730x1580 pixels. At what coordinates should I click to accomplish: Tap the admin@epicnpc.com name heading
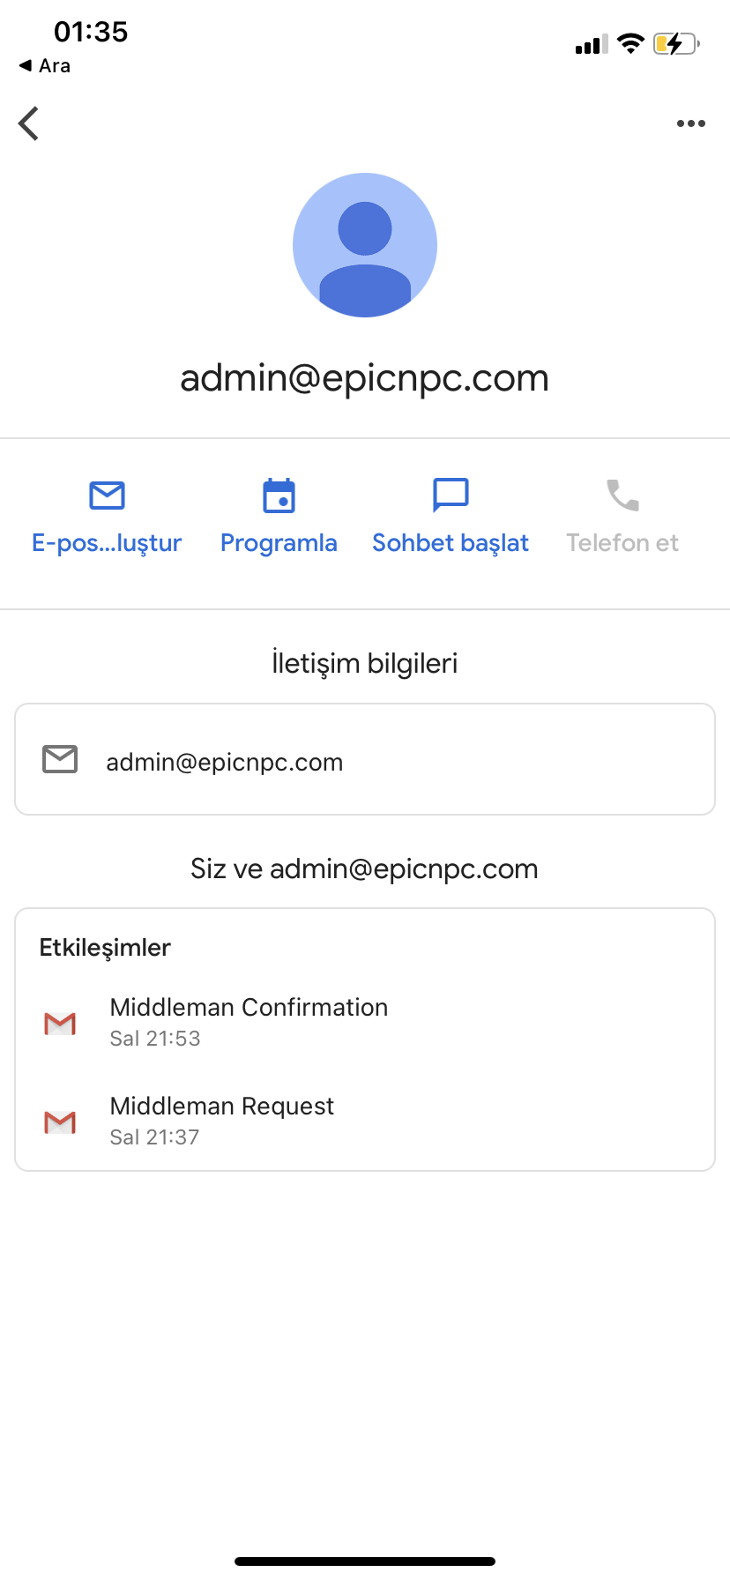click(365, 379)
